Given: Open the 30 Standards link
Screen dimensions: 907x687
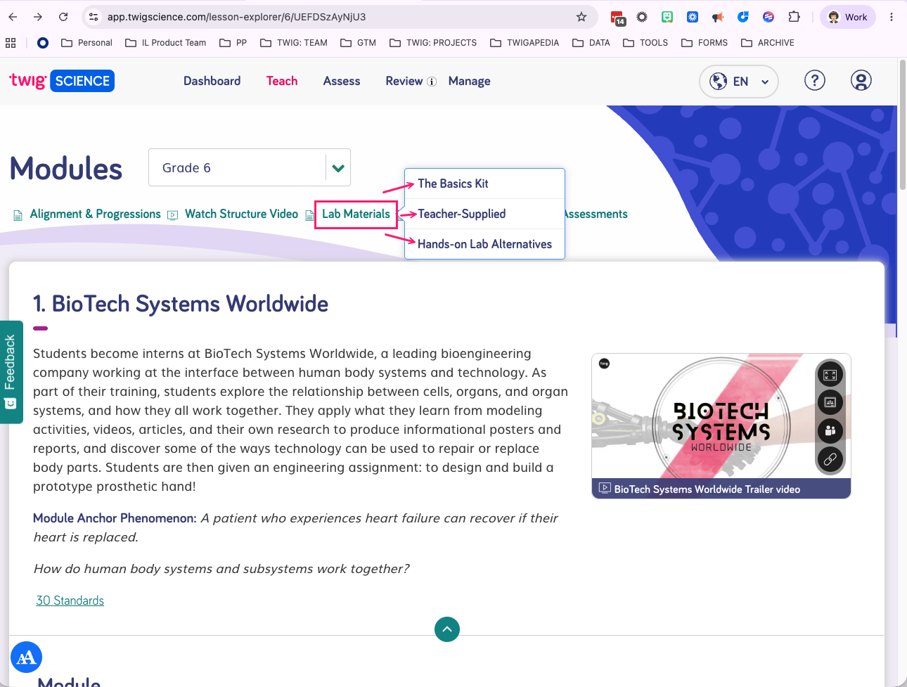Looking at the screenshot, I should [70, 601].
